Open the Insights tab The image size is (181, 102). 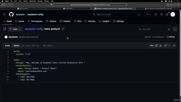pos(104,21)
